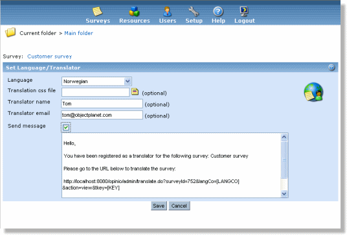
Task: Save the translator settings
Action: tap(159, 206)
